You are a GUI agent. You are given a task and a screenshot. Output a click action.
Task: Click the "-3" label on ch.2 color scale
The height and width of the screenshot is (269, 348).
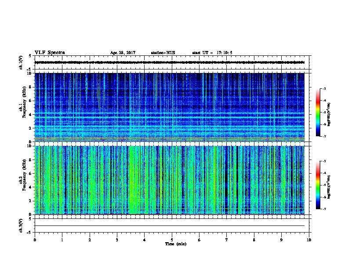pyautogui.click(x=324, y=161)
